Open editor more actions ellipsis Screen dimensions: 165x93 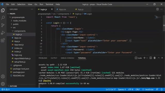pos(161,9)
